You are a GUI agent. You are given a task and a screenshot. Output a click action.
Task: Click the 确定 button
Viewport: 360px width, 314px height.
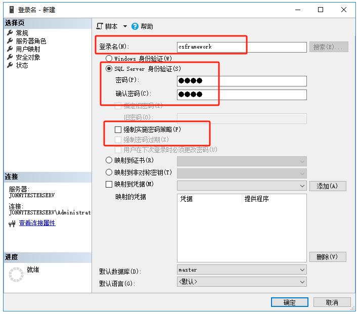(289, 302)
